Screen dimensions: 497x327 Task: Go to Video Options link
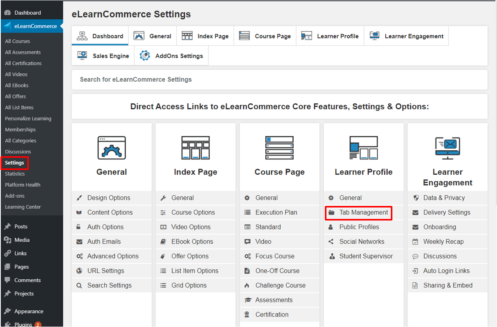coord(191,227)
